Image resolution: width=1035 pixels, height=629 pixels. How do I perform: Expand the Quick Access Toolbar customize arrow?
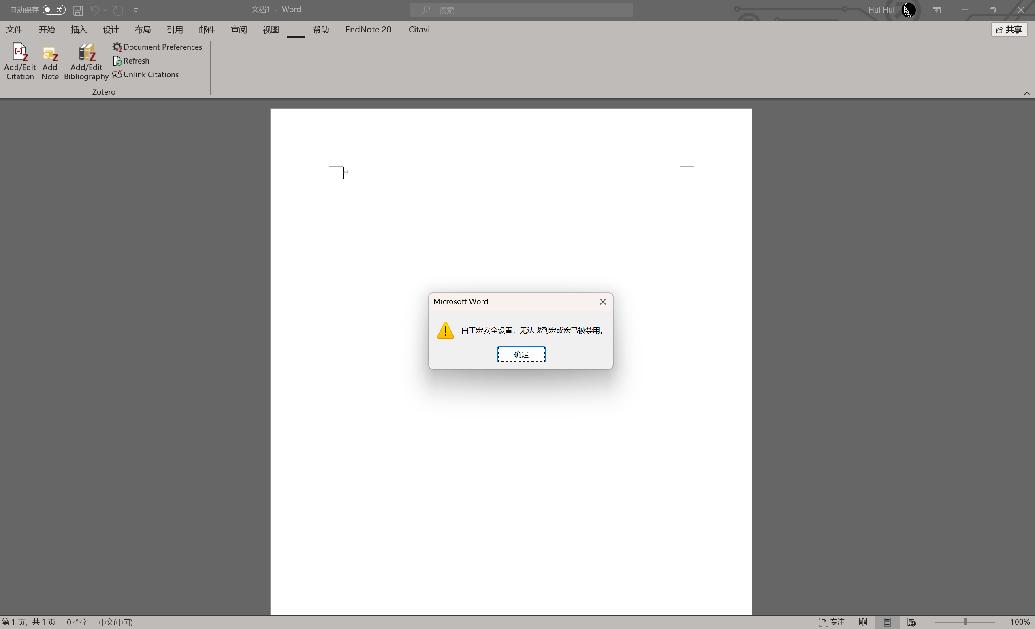point(136,10)
